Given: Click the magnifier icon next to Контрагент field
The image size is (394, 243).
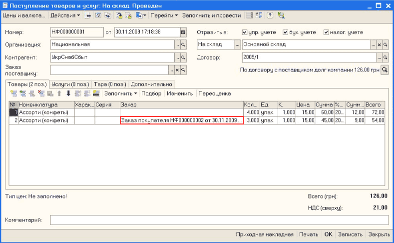Looking at the screenshot, I should click(x=183, y=57).
